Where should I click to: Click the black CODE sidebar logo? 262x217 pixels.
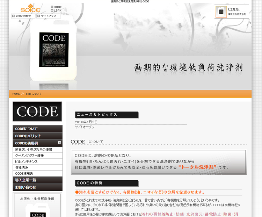(x=37, y=111)
